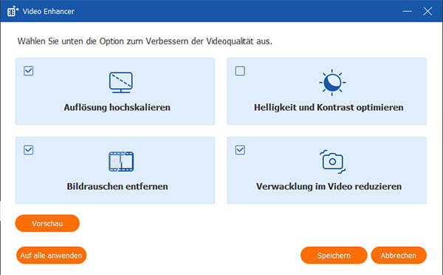This screenshot has height=275, width=443.
Task: Click the Vorschau button
Action: point(47,223)
